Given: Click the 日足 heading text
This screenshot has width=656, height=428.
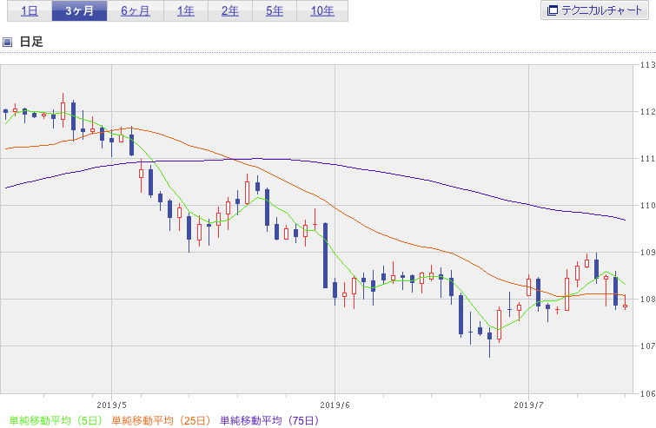Looking at the screenshot, I should coord(31,42).
